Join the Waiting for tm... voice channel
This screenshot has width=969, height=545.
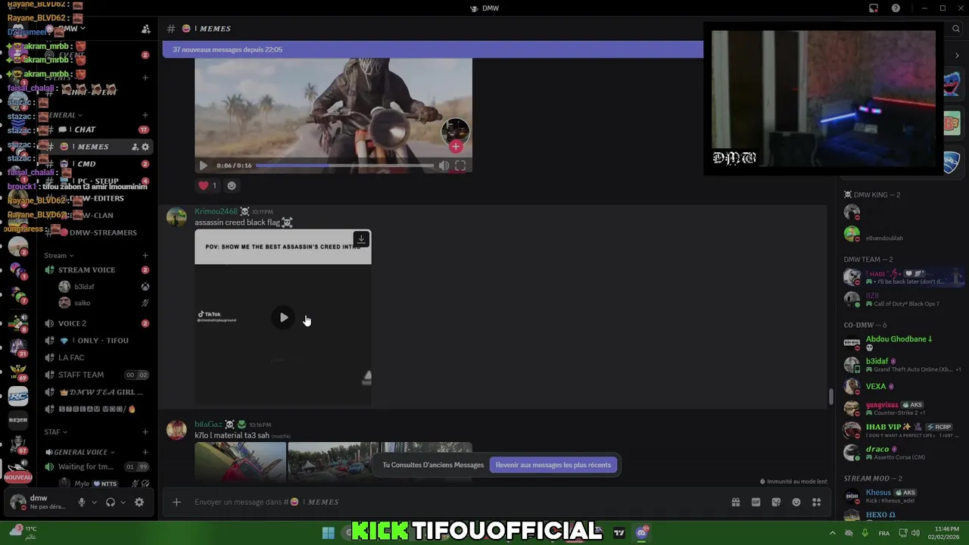[x=97, y=467]
